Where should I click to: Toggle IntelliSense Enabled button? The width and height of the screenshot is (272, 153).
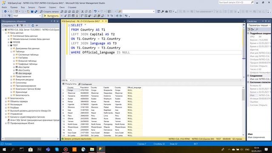tap(77, 16)
